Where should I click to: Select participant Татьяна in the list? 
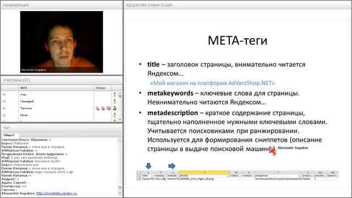(26, 108)
